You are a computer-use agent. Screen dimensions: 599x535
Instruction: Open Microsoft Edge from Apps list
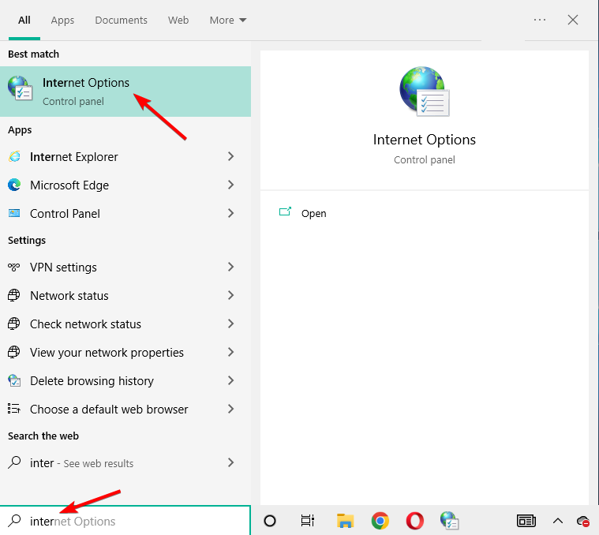pyautogui.click(x=125, y=185)
